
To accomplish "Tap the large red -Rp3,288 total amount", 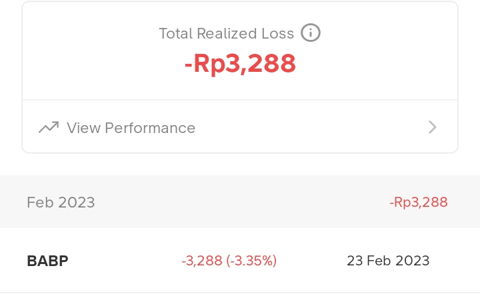I will coord(240,64).
